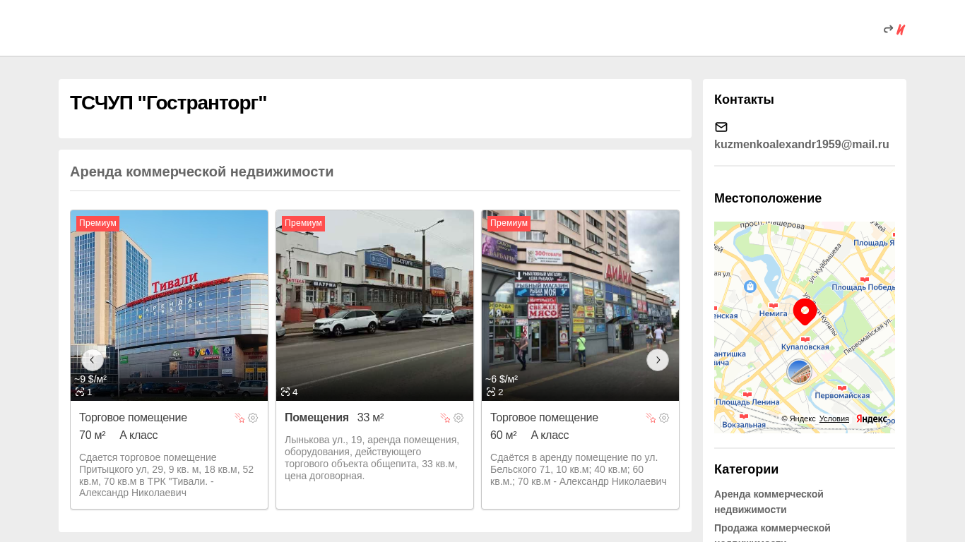Open the Тивали shopping center photo
The width and height of the screenshot is (965, 542).
point(170,306)
